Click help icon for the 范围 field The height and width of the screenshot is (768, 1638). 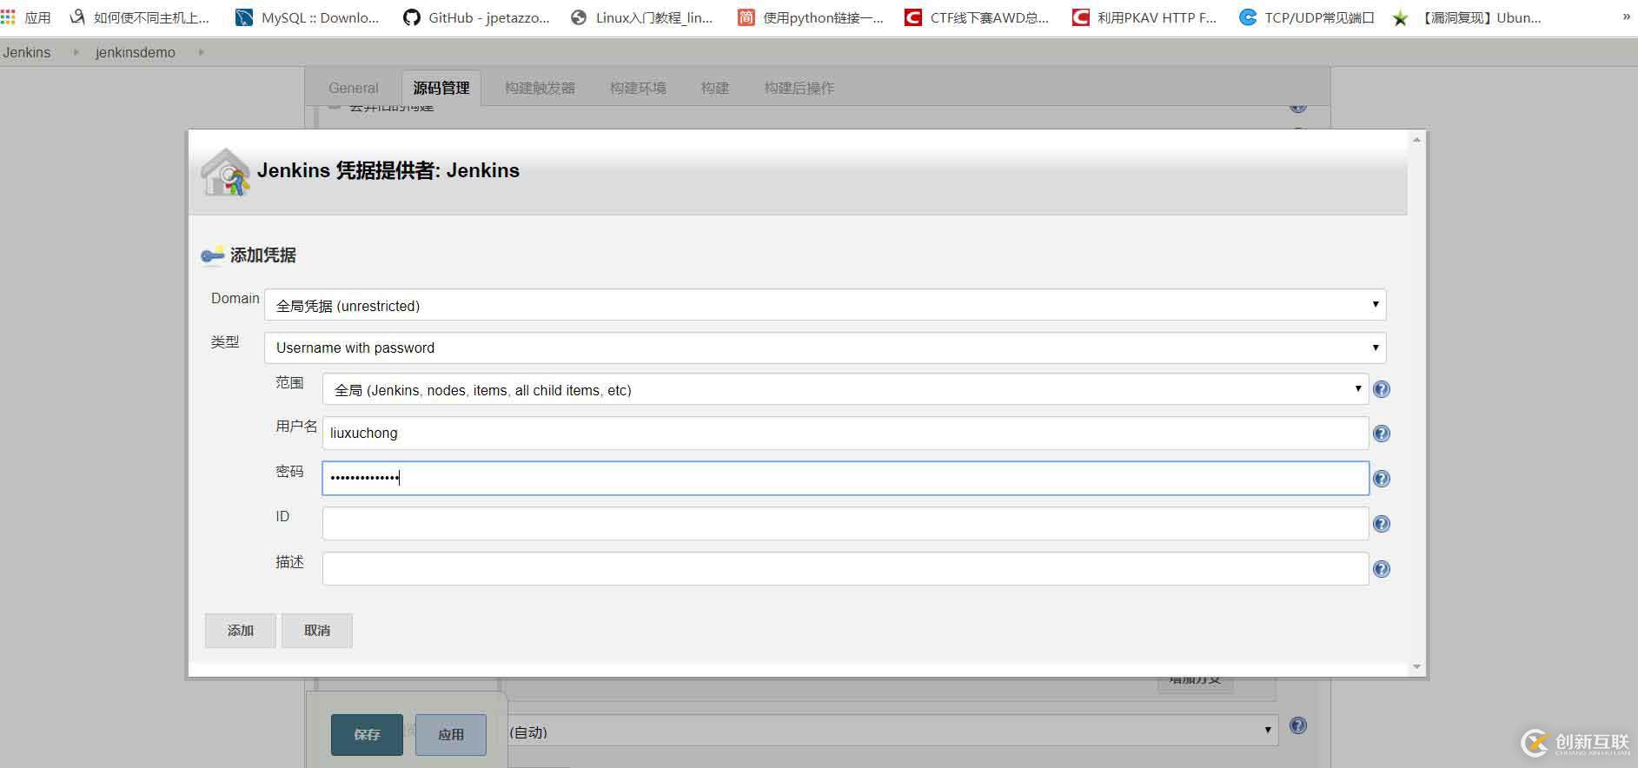[x=1382, y=389]
